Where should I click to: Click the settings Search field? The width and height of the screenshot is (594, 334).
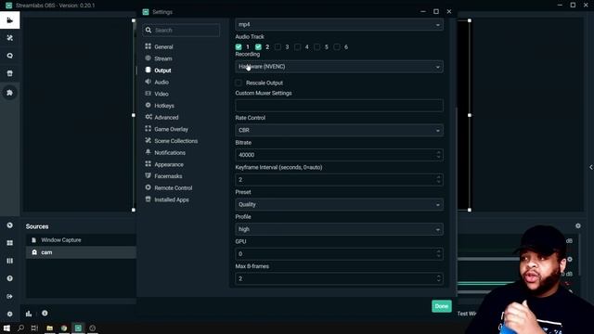click(x=181, y=30)
